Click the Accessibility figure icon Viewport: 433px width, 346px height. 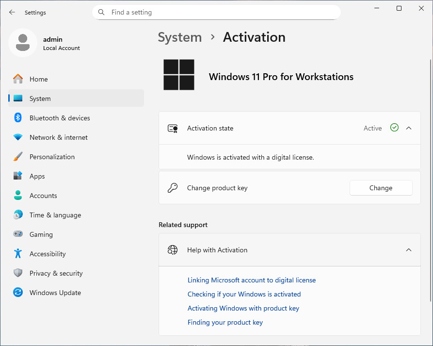pyautogui.click(x=18, y=253)
